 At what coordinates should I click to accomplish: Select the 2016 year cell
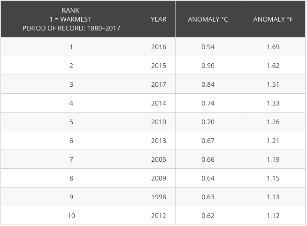[x=159, y=47]
